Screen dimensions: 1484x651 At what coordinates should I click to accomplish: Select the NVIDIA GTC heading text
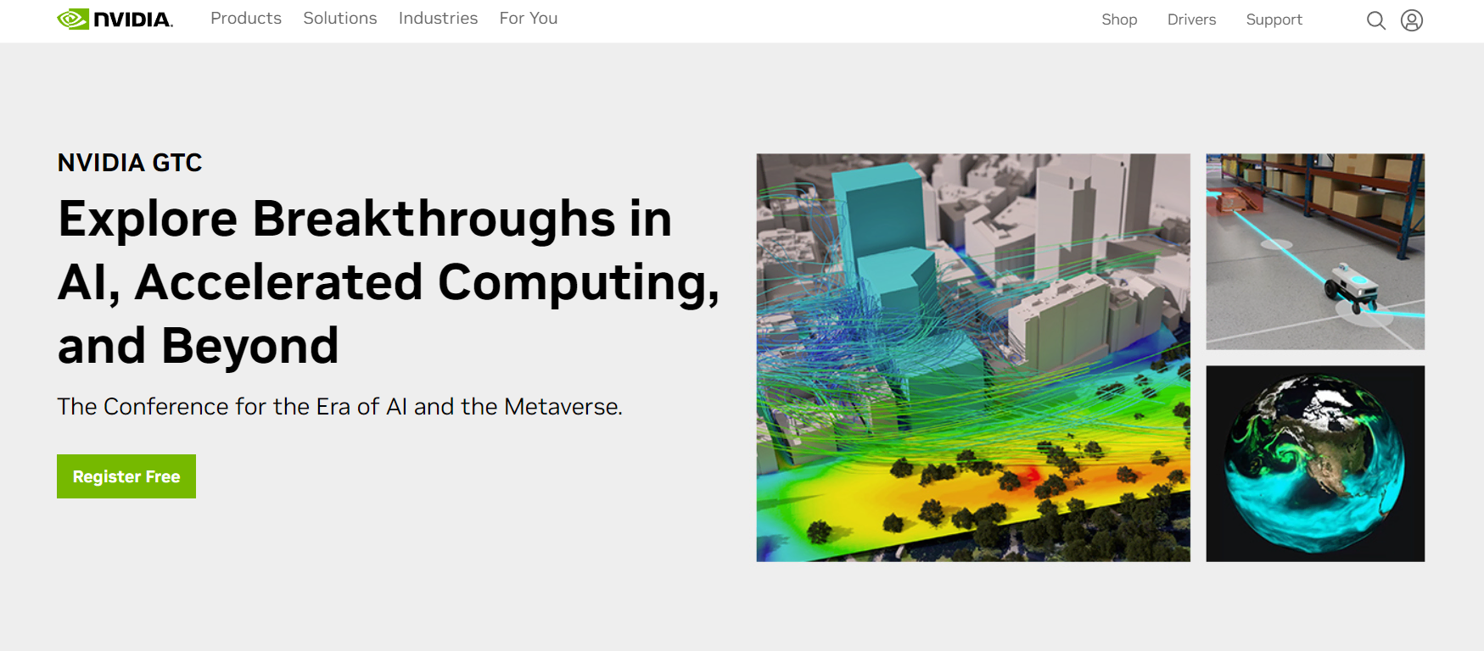click(130, 163)
